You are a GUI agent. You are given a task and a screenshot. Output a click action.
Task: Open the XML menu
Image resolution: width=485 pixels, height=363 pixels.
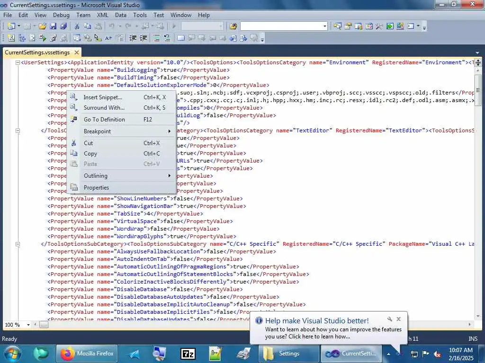[x=102, y=15]
